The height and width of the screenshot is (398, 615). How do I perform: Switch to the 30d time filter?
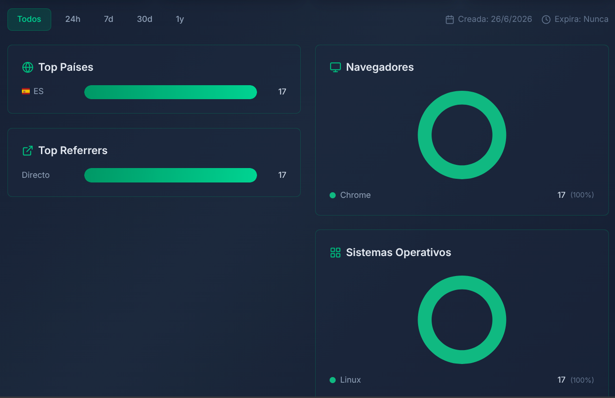(x=144, y=20)
